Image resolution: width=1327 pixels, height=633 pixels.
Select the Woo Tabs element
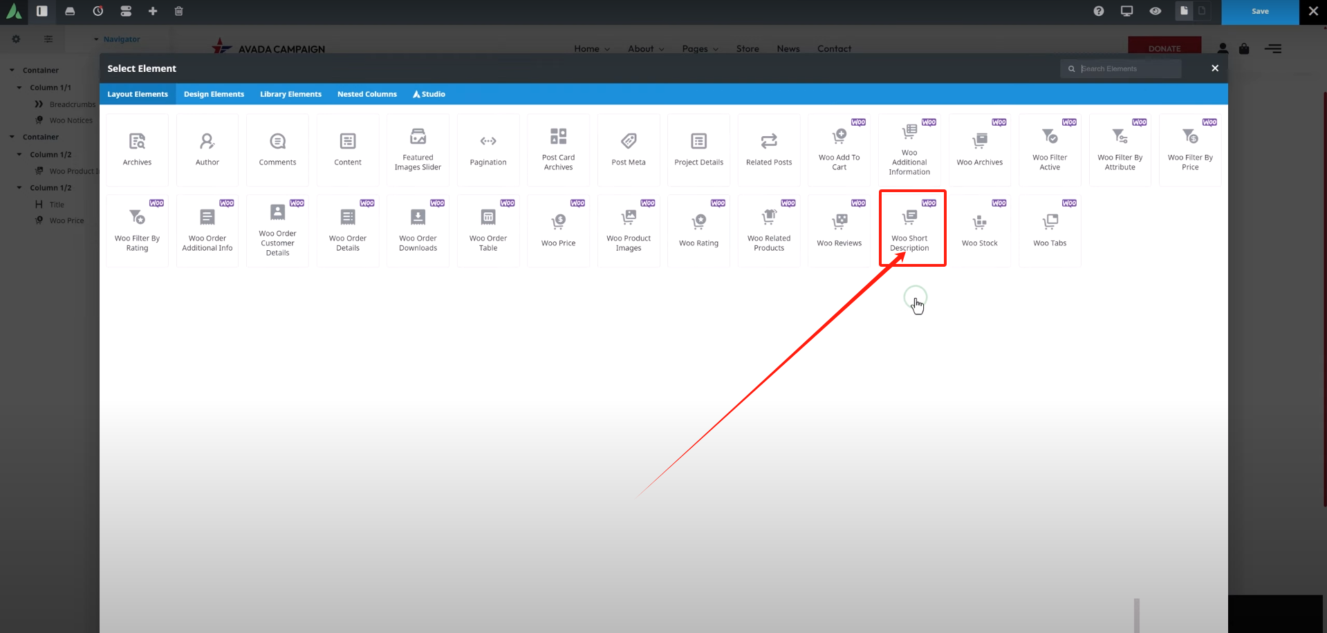click(x=1050, y=230)
